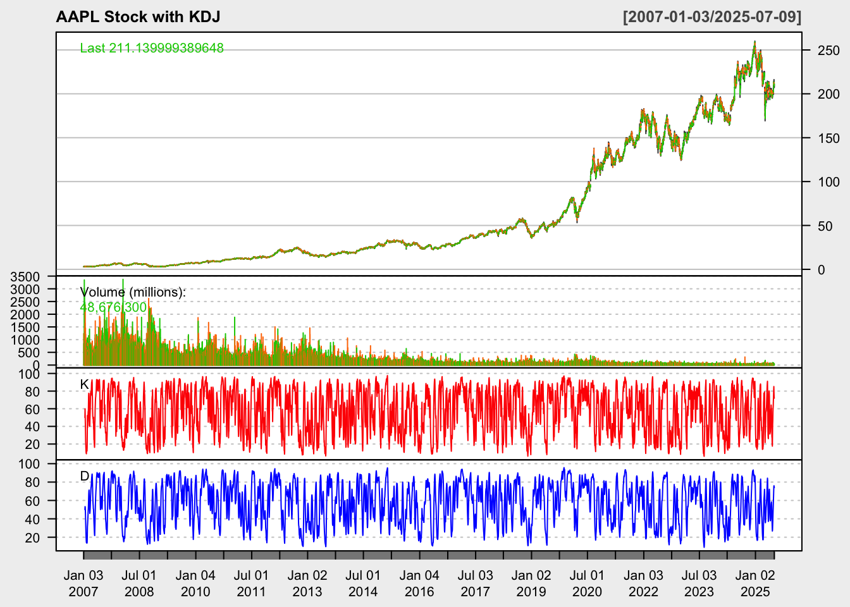Click the 50 price axis label
Viewport: 850px width, 607px height.
pos(825,226)
